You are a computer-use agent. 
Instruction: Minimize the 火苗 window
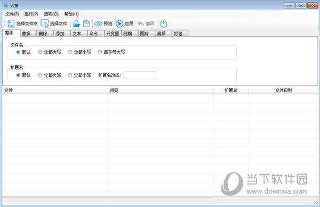(x=289, y=6)
